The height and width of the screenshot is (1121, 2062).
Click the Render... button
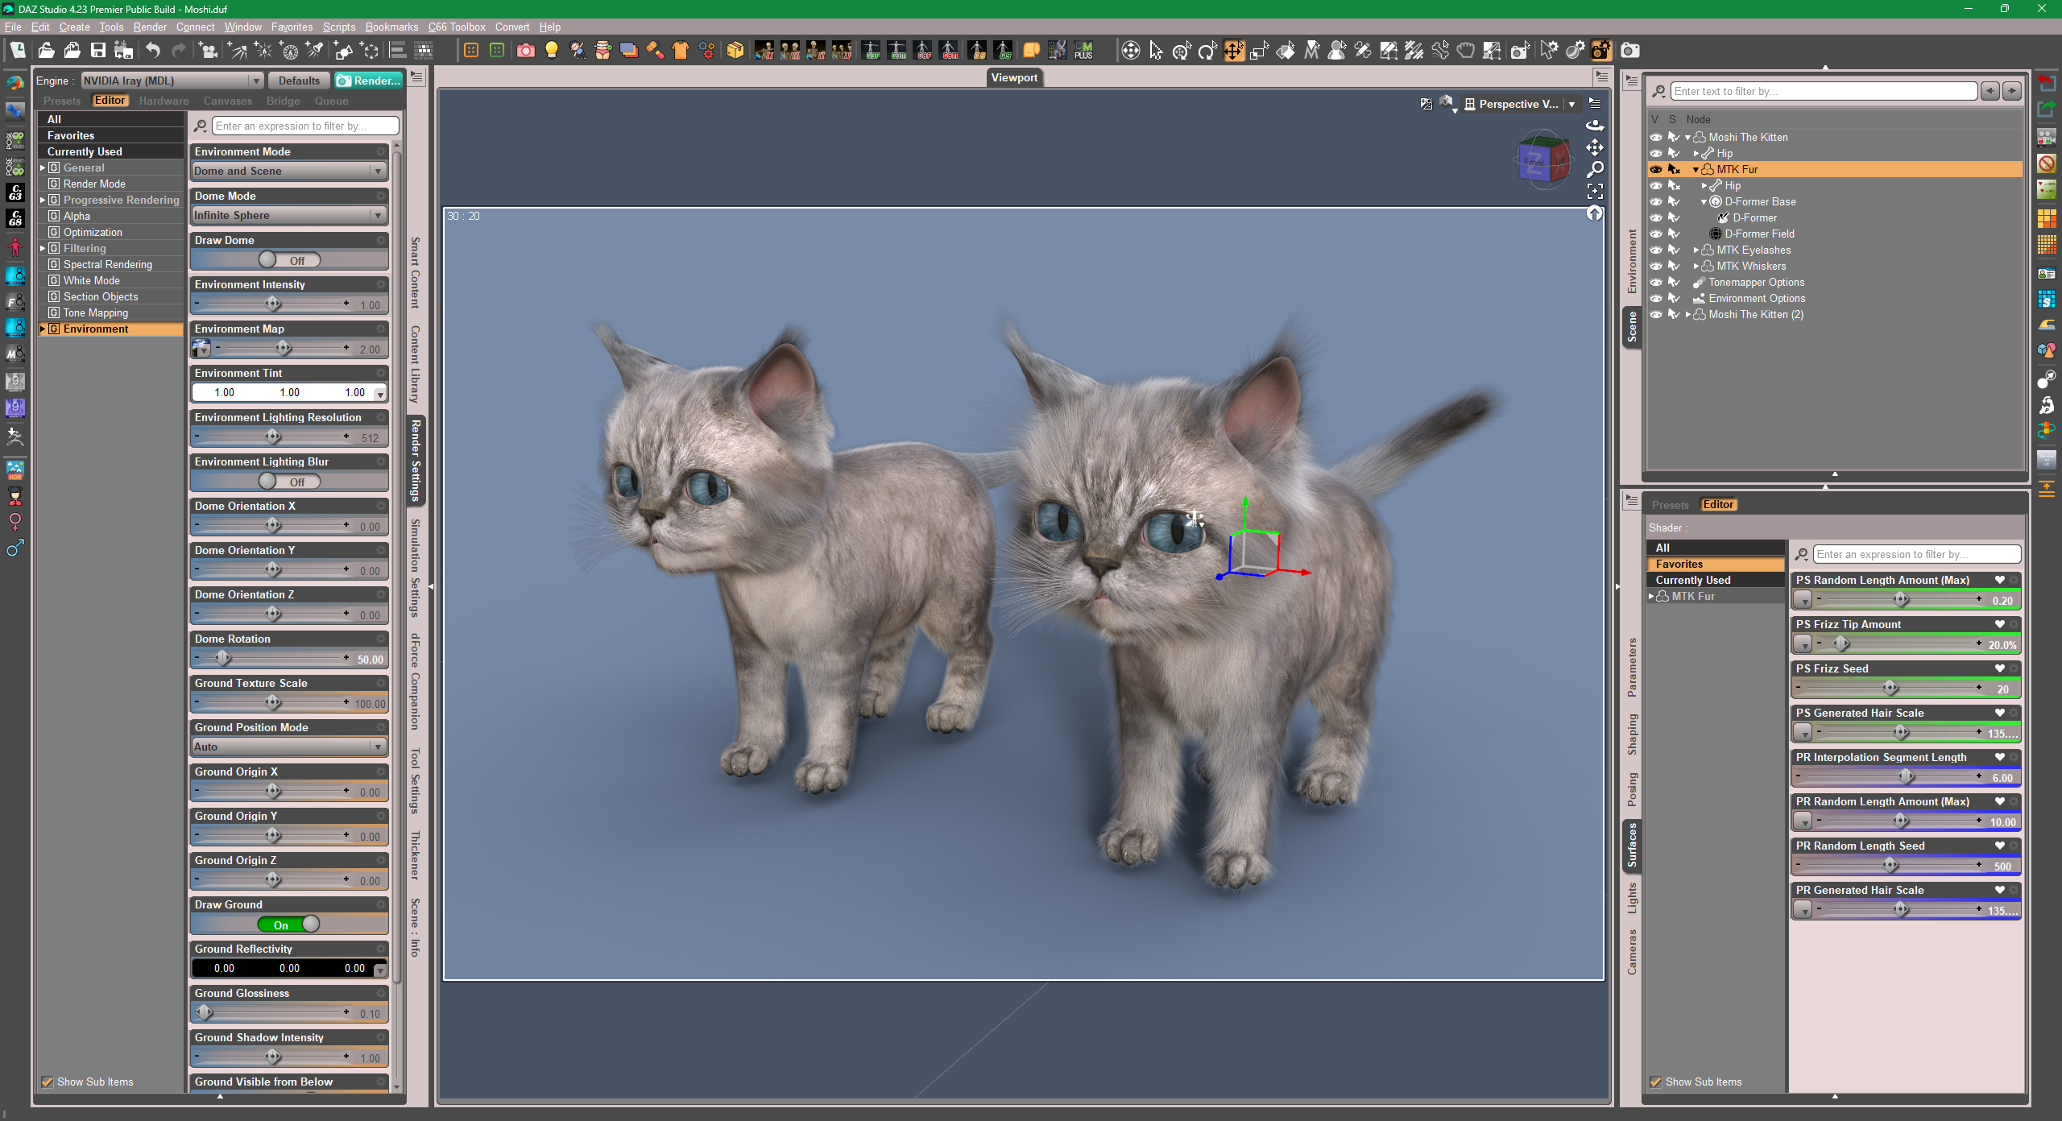[368, 81]
